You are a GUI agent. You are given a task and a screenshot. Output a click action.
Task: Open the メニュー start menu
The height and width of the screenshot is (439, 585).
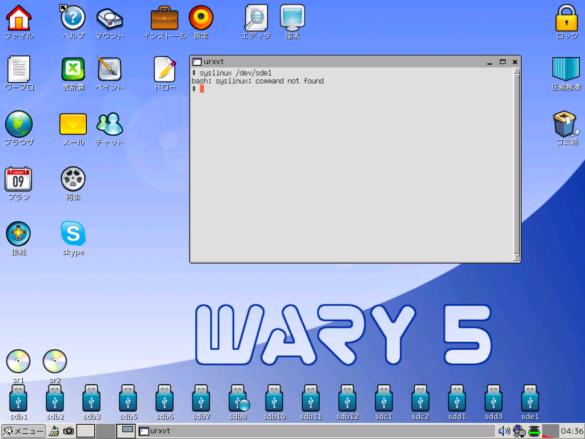click(23, 431)
